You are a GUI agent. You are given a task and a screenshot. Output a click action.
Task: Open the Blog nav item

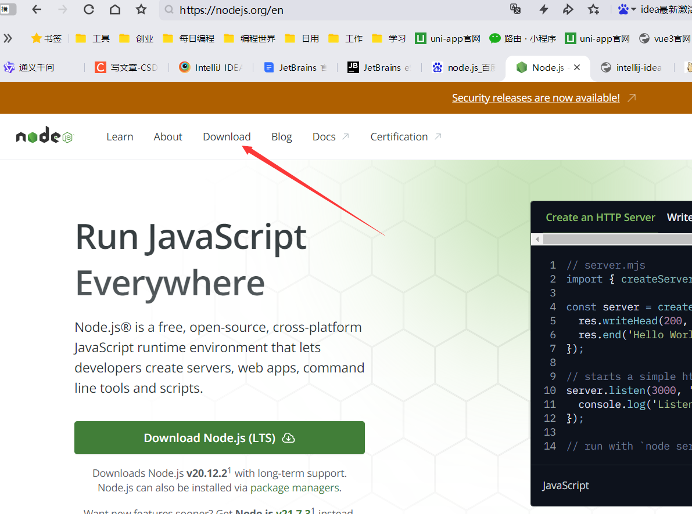[x=282, y=137]
